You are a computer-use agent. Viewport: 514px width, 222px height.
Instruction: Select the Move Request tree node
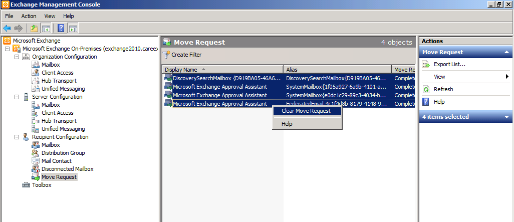coord(59,177)
